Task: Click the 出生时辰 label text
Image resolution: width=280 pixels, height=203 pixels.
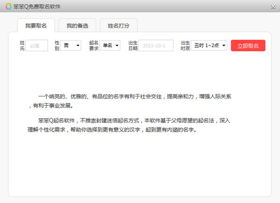Action: [x=185, y=46]
